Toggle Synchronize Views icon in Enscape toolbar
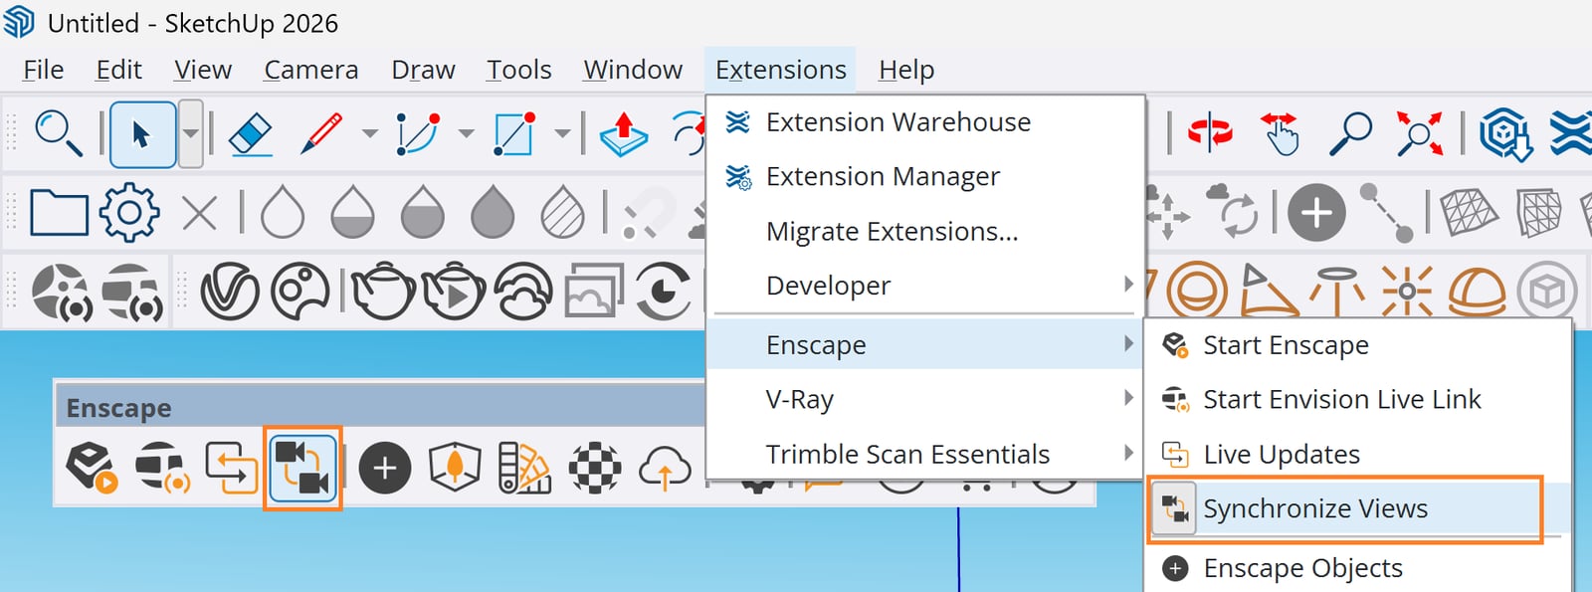This screenshot has height=592, width=1592. pyautogui.click(x=302, y=469)
